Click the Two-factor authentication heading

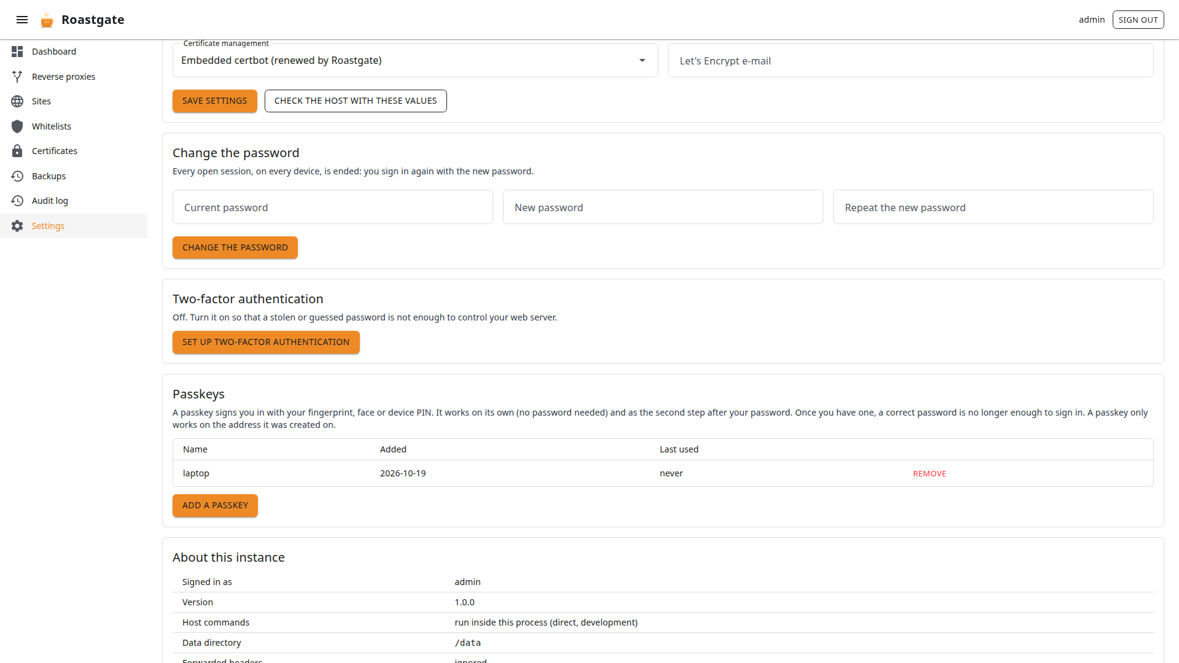click(247, 299)
